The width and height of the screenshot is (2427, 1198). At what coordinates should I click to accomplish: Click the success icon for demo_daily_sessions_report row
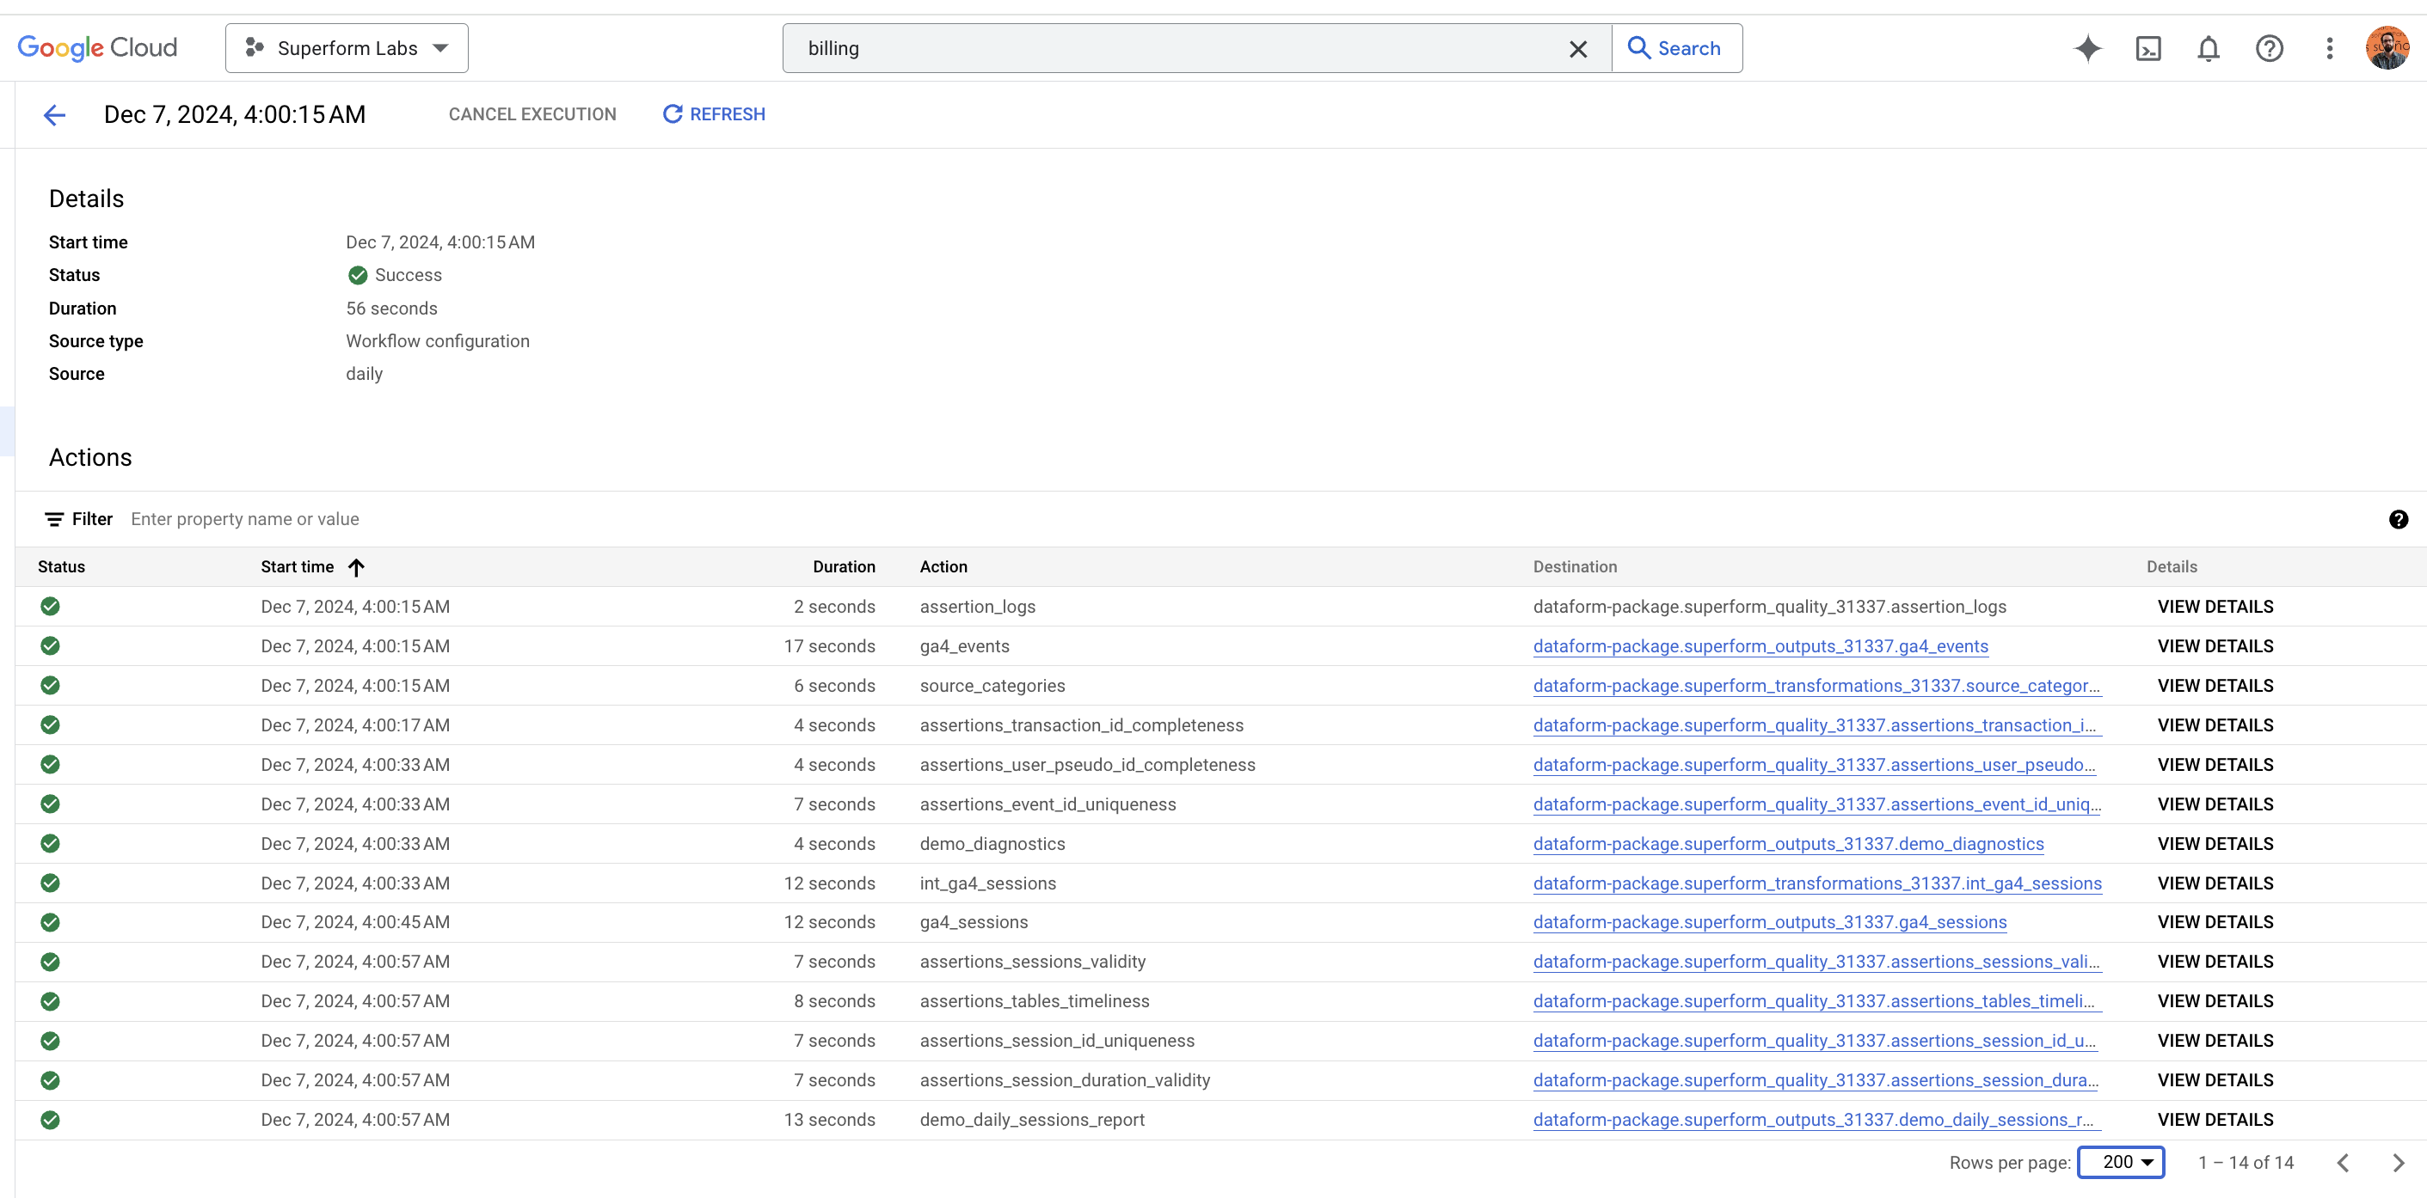tap(50, 1120)
